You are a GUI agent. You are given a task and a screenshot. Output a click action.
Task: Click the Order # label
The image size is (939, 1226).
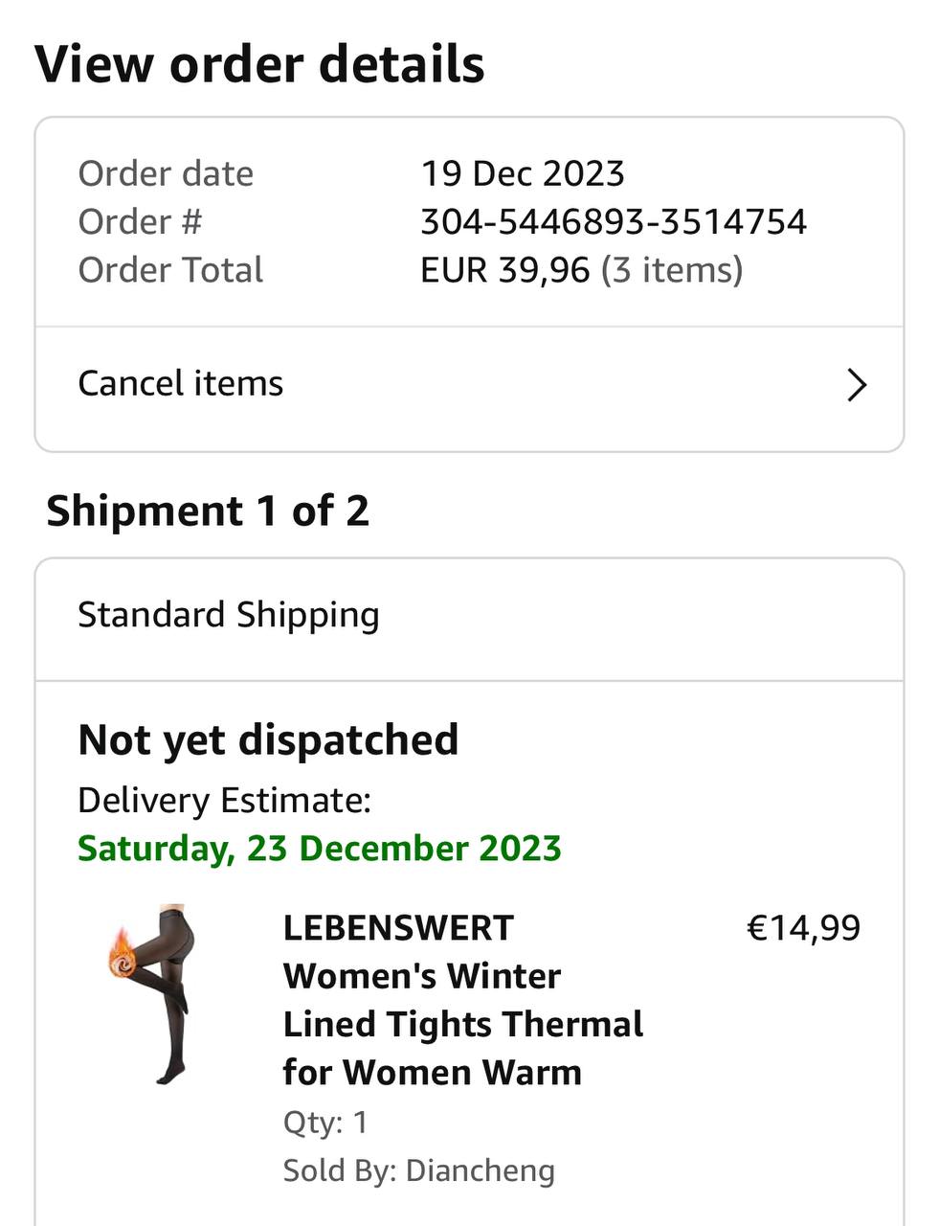(x=140, y=222)
